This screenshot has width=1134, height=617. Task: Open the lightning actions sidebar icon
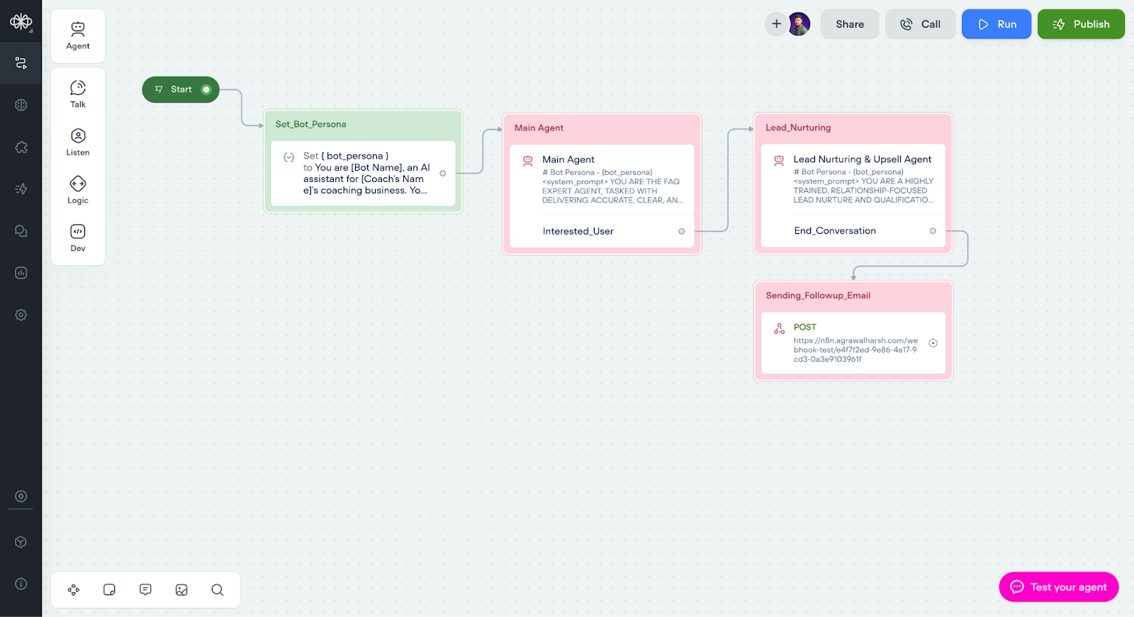(21, 188)
